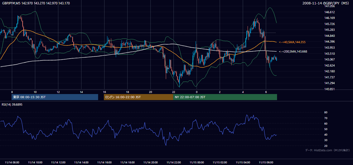Click the 11/15 00:00 time label
The height and width of the screenshot is (165, 353).
[197, 163]
